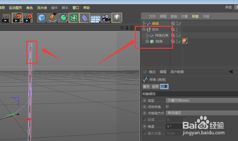The height and width of the screenshot is (141, 238).
Task: Toggle the green enable checkmark for 曲线
Action: 180,24
